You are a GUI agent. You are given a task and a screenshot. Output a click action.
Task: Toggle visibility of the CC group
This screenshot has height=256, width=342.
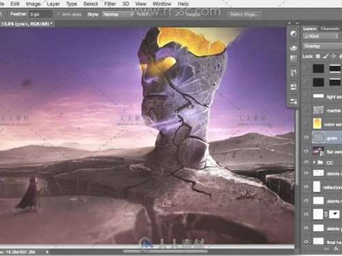(x=306, y=162)
